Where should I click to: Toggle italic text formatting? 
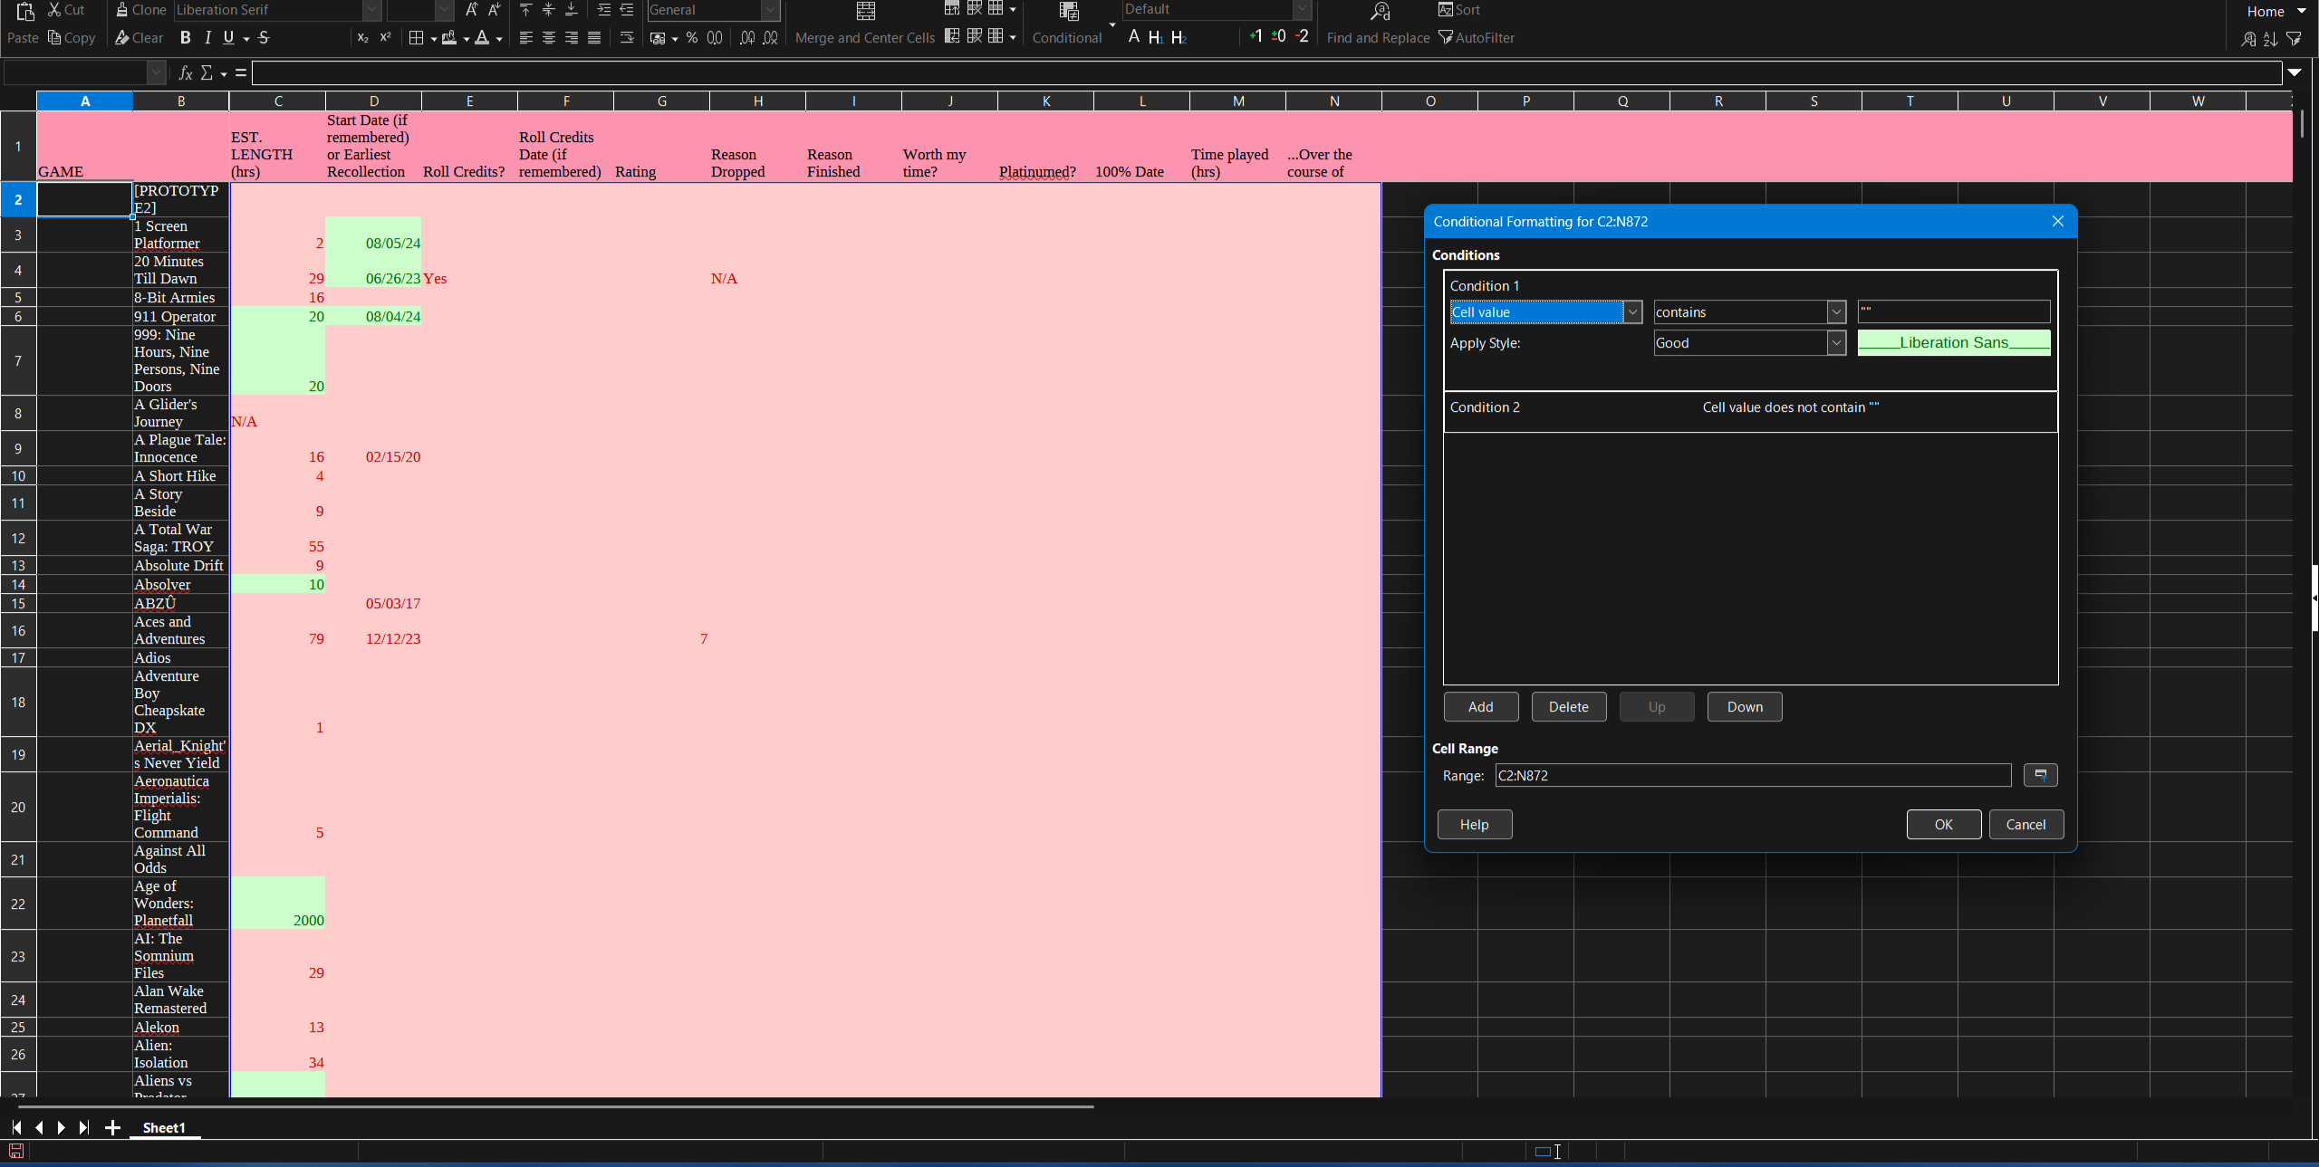[x=208, y=38]
